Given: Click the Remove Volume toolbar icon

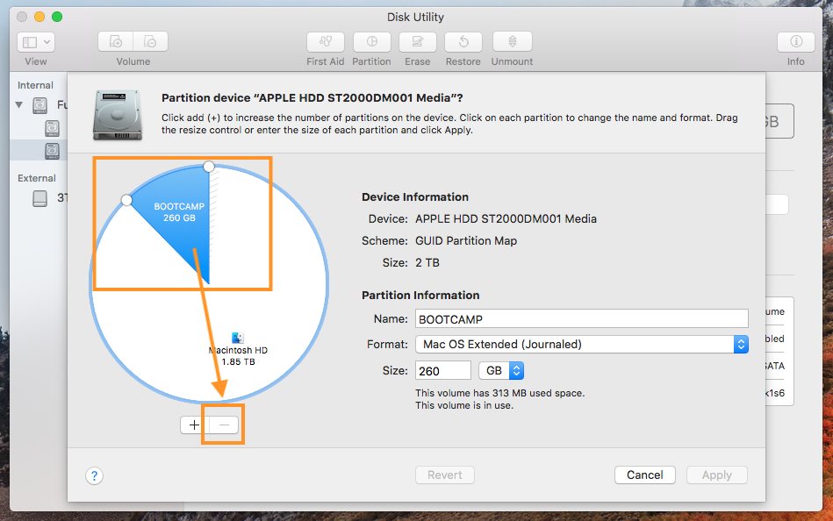Looking at the screenshot, I should (x=150, y=41).
